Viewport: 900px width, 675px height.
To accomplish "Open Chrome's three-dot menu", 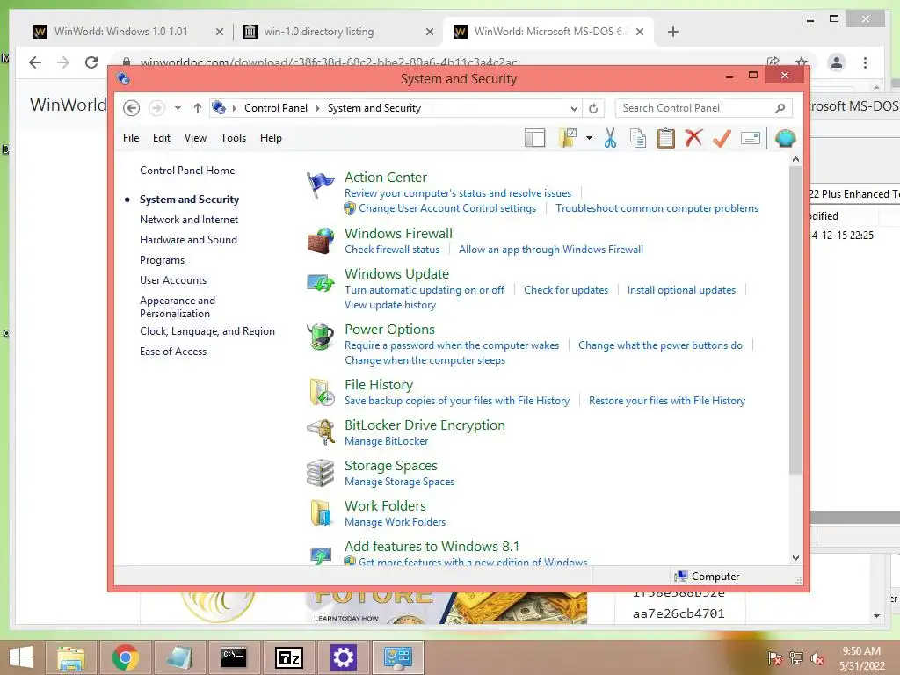I will [x=865, y=62].
